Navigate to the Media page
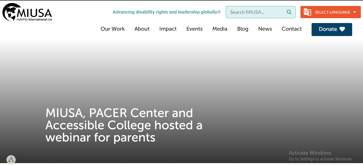 click(220, 29)
